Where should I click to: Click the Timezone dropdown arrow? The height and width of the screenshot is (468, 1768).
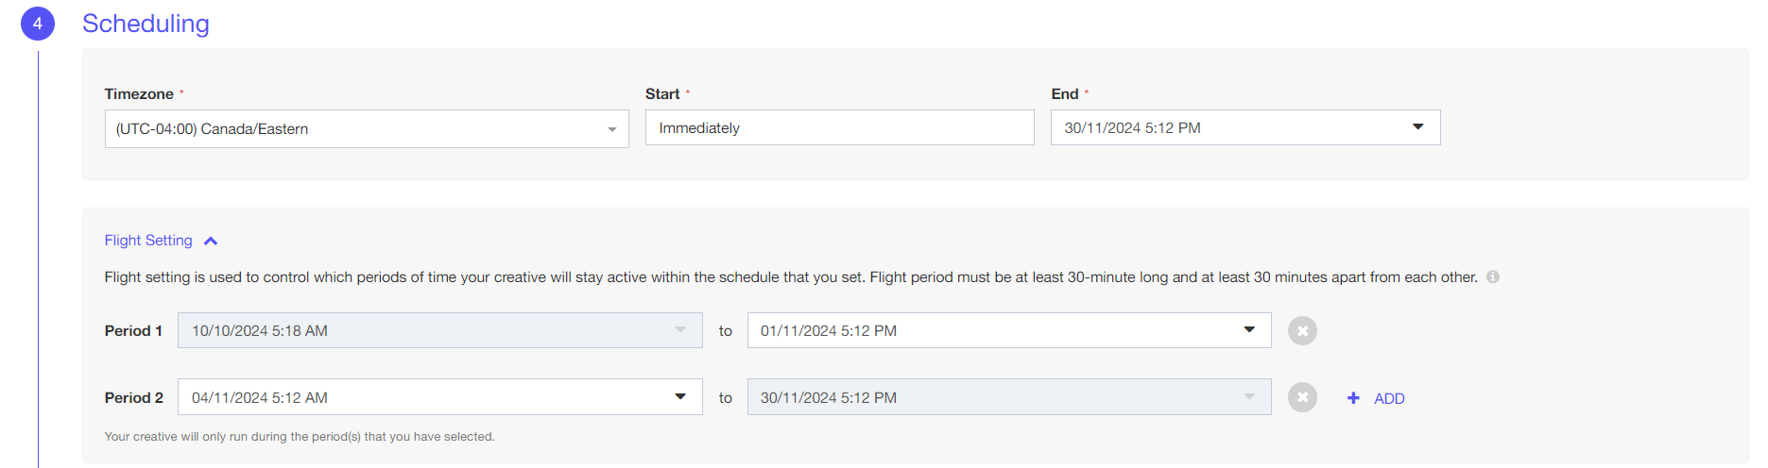[x=612, y=129]
